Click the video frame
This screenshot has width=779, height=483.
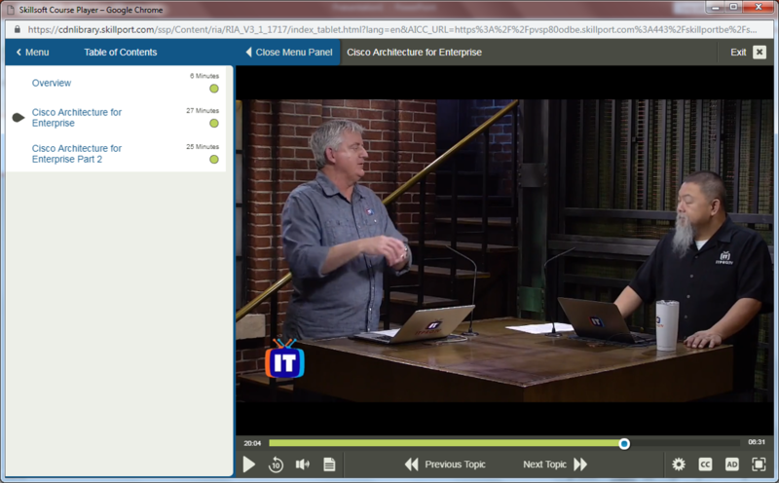click(504, 251)
